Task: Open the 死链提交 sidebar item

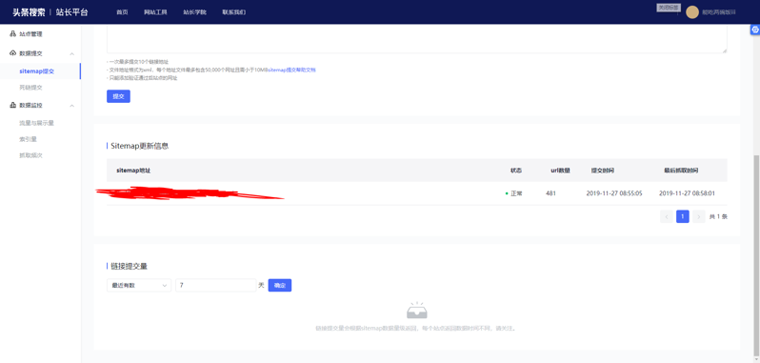Action: pos(31,88)
